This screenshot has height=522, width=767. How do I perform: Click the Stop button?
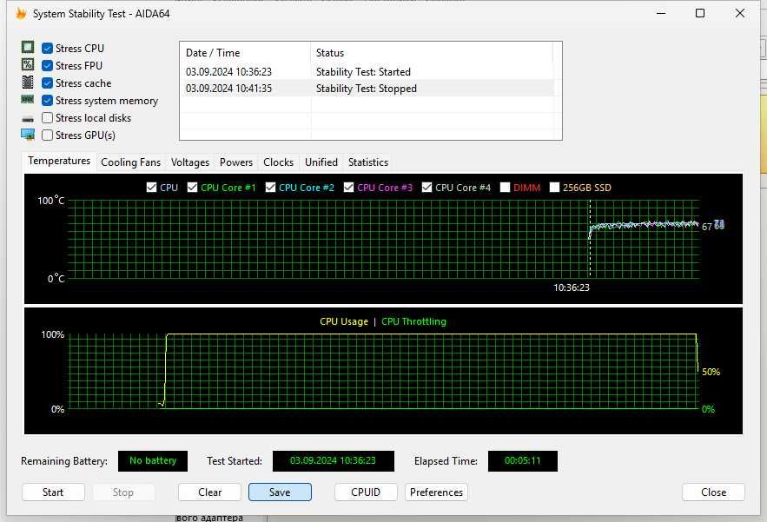pyautogui.click(x=122, y=492)
